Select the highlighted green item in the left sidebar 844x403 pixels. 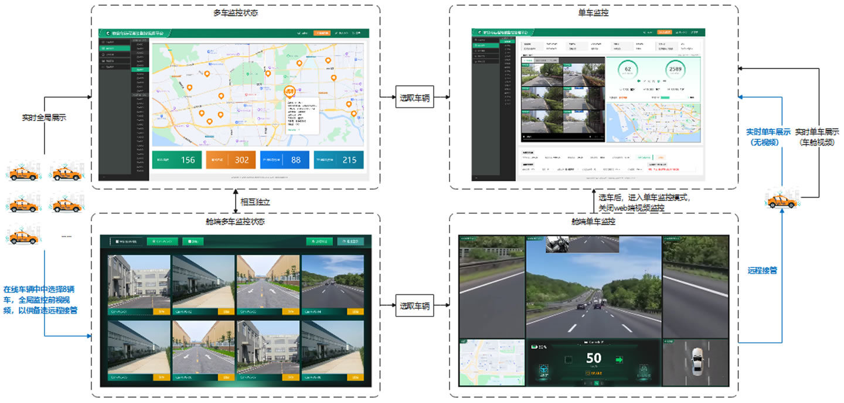coord(114,49)
